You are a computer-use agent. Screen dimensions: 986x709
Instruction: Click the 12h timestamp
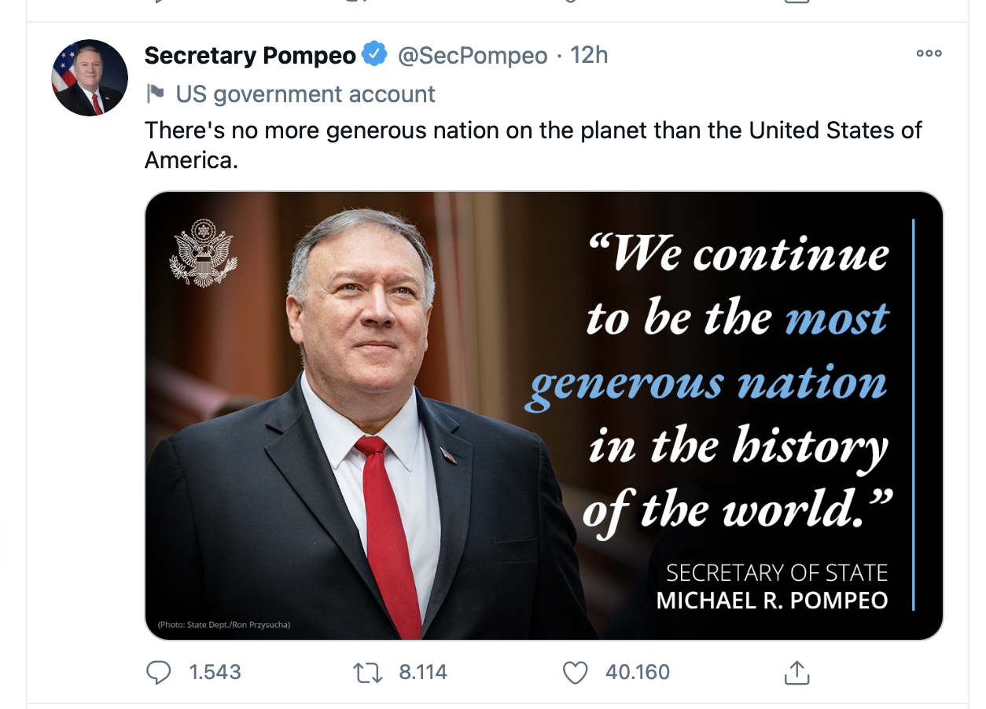tap(589, 56)
